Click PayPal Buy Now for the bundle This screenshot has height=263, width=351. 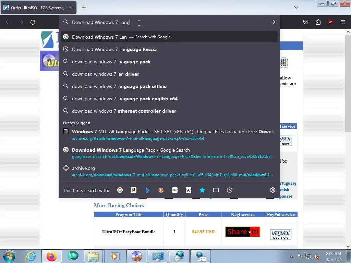click(281, 234)
